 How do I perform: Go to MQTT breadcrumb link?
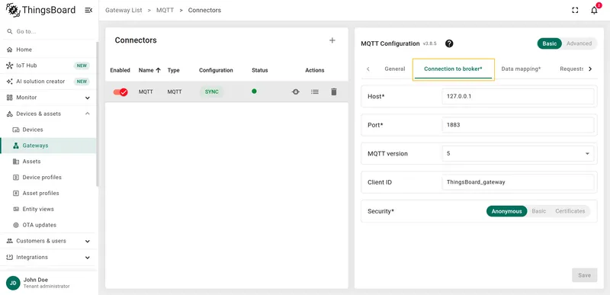click(165, 11)
